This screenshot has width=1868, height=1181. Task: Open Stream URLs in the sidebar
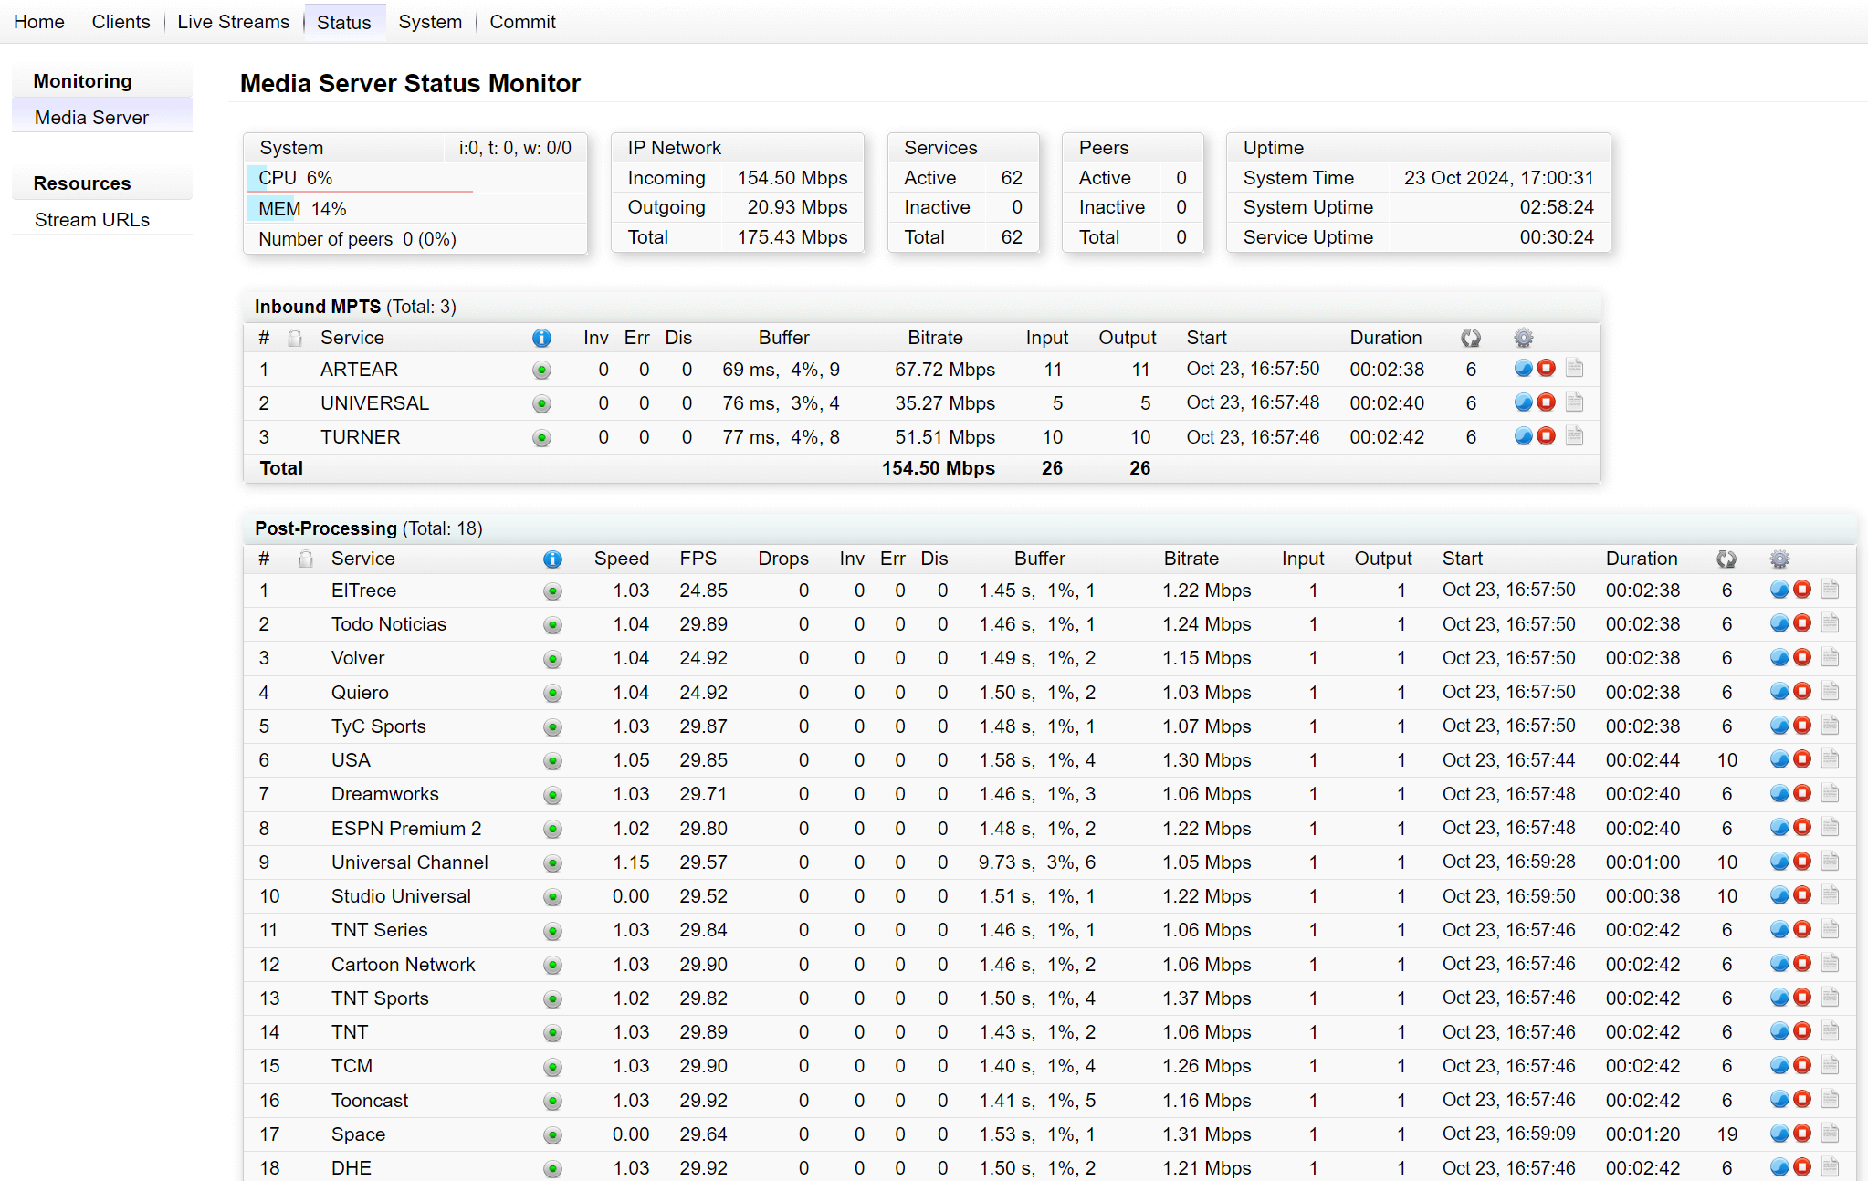tap(92, 220)
